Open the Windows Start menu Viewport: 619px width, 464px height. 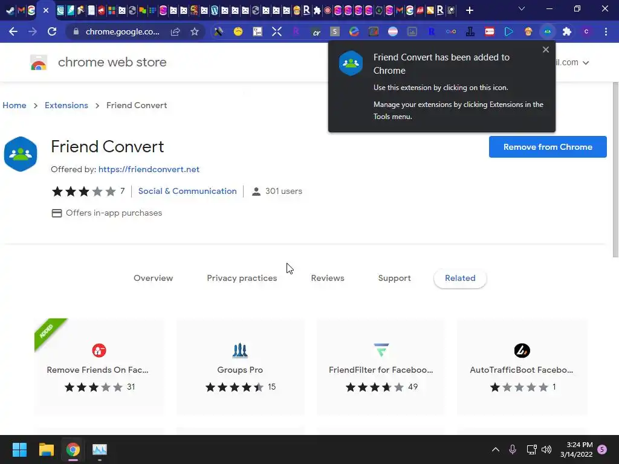[x=19, y=449]
